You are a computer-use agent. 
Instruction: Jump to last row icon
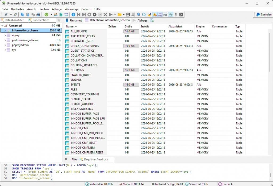click(x=84, y=15)
